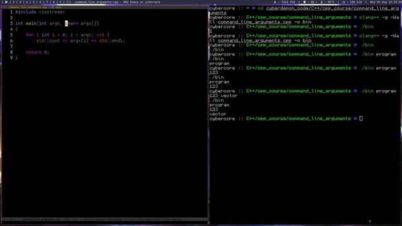Switch to workspace 9 in top bar
The height and width of the screenshot is (226, 402).
pyautogui.click(x=60, y=2)
